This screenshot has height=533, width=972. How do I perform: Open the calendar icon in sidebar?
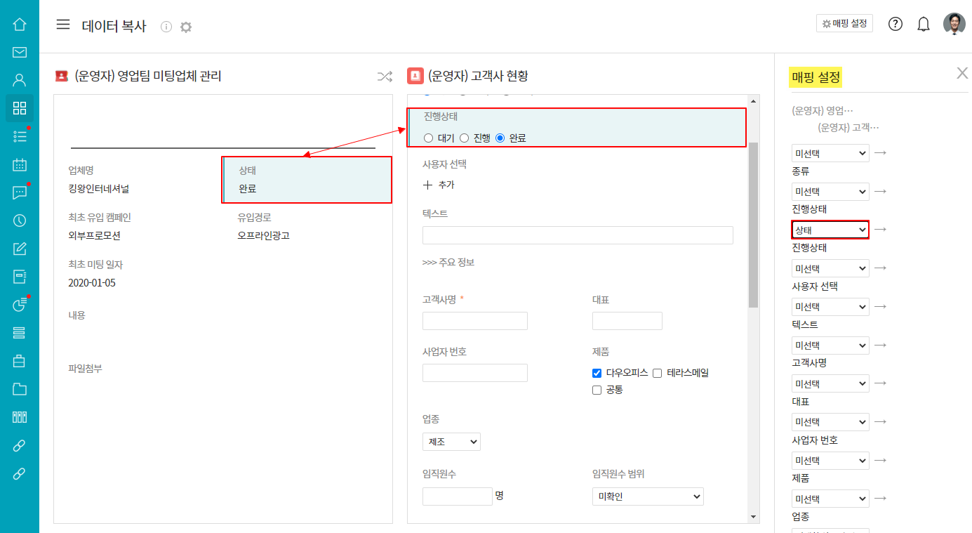20,165
